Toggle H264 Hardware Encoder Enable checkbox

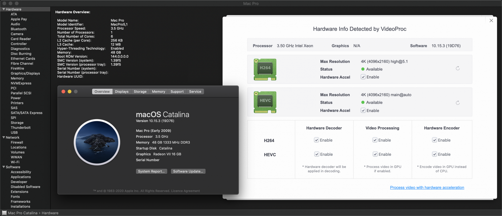[x=434, y=140]
